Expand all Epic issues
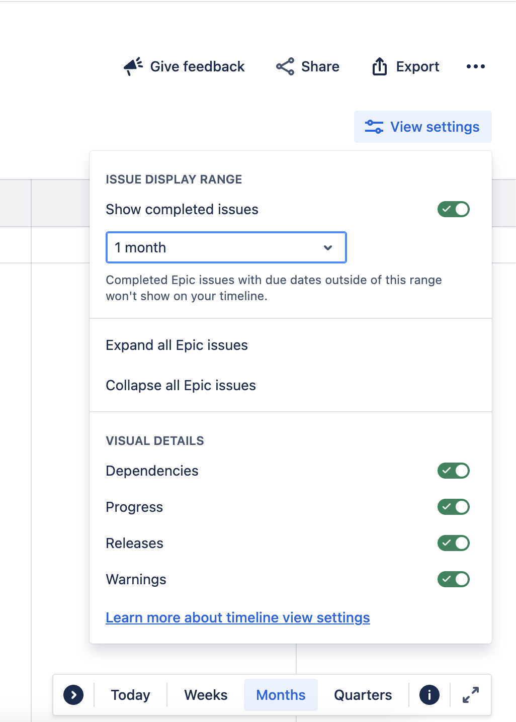This screenshot has width=516, height=722. point(177,345)
